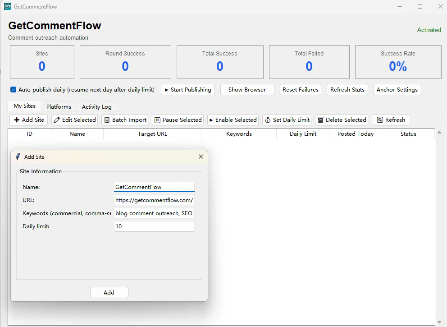Click the Daily limit input field
Screen dimensions: 447x327
pyautogui.click(x=154, y=226)
